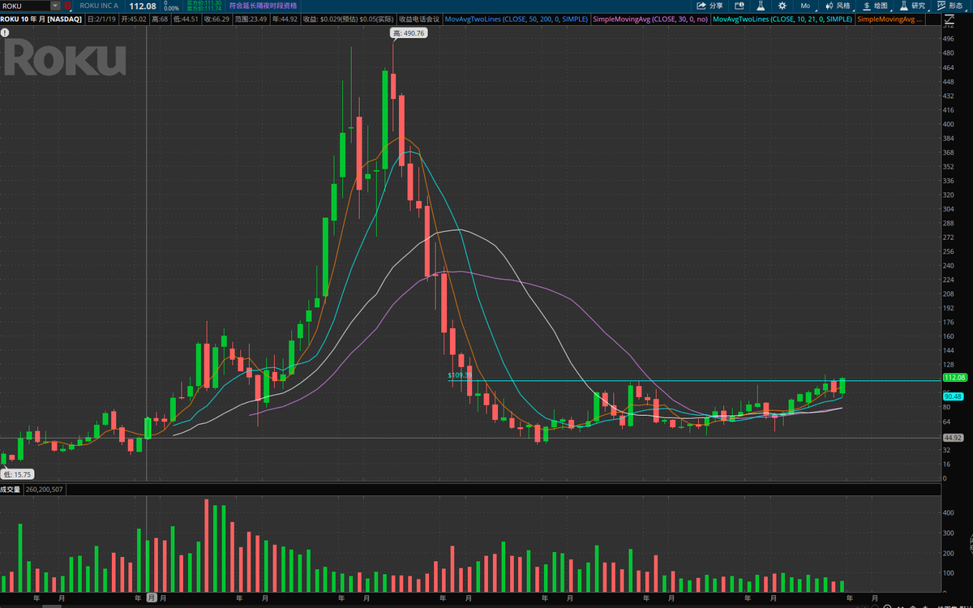This screenshot has height=608, width=973.
Task: Open the symbol selector dropdown arrow
Action: (x=55, y=6)
